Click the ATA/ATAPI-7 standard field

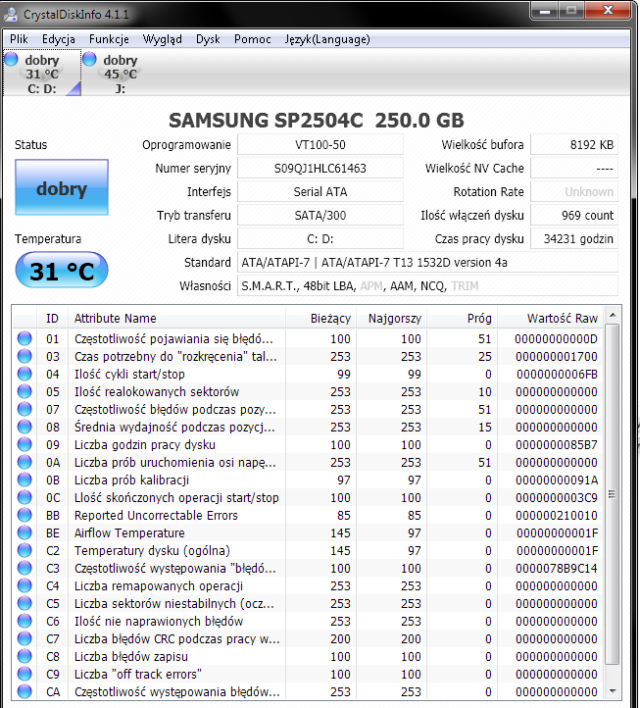(x=427, y=263)
